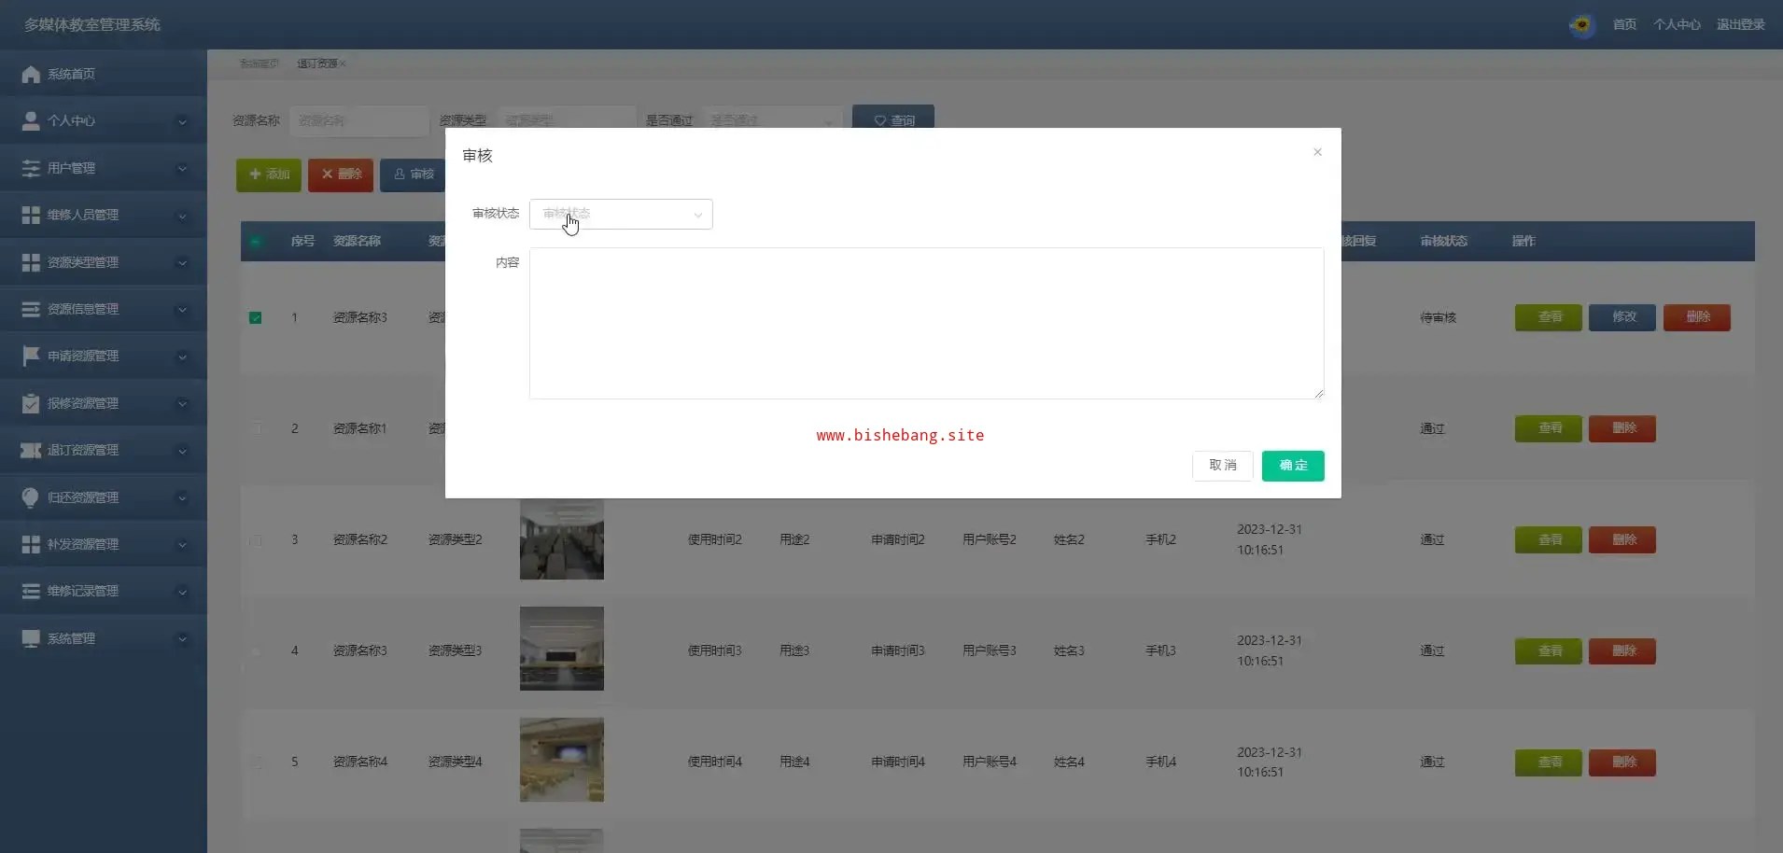Click the monitor icon beside 系统管理
Screen dimensions: 1783x853
point(31,638)
